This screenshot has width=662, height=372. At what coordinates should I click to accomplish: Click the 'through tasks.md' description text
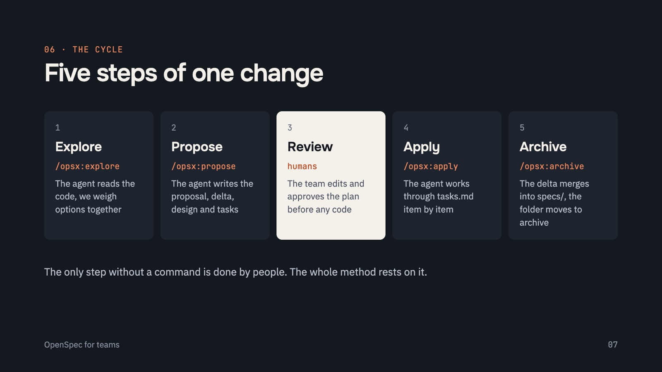[x=439, y=196]
